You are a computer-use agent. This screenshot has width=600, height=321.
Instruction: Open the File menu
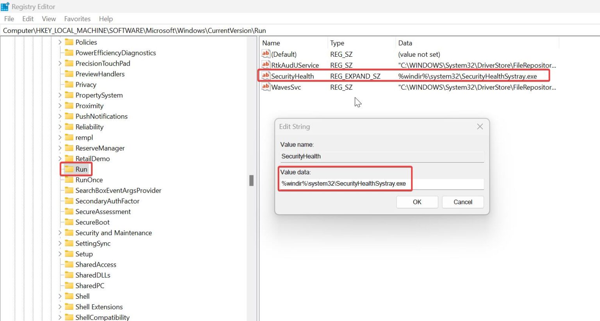9,19
